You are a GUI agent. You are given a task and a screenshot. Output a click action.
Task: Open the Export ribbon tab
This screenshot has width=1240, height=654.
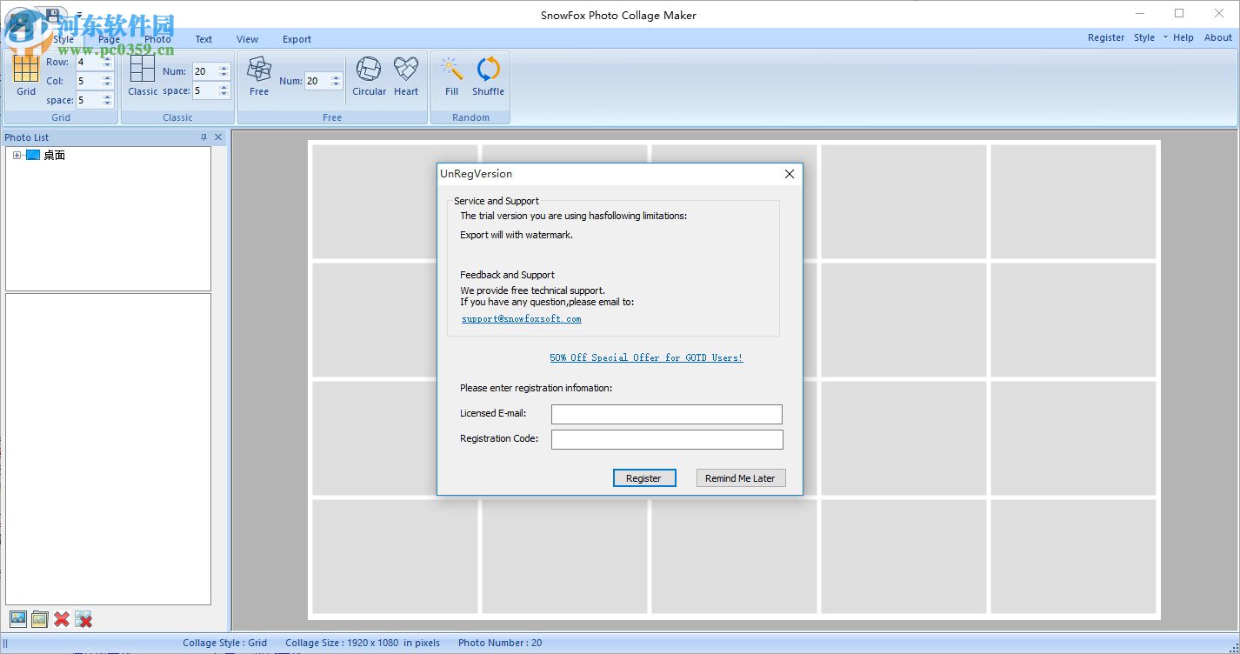(297, 39)
